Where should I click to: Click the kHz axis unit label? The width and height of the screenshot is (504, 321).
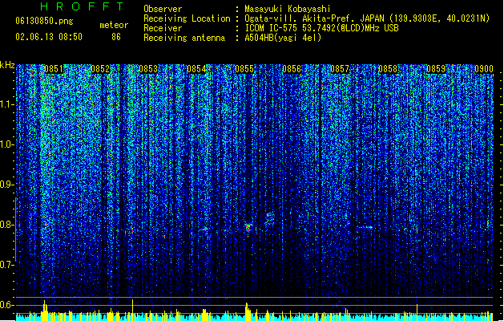coord(7,65)
